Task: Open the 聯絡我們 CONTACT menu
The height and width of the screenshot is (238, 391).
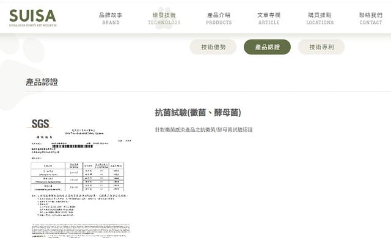Action: 371,18
